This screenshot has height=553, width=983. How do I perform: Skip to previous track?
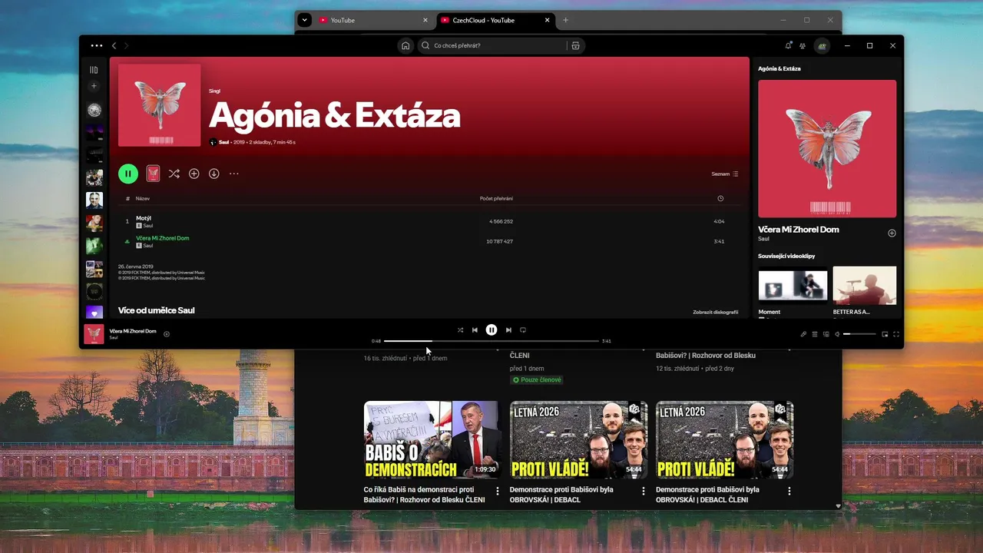[x=475, y=330]
